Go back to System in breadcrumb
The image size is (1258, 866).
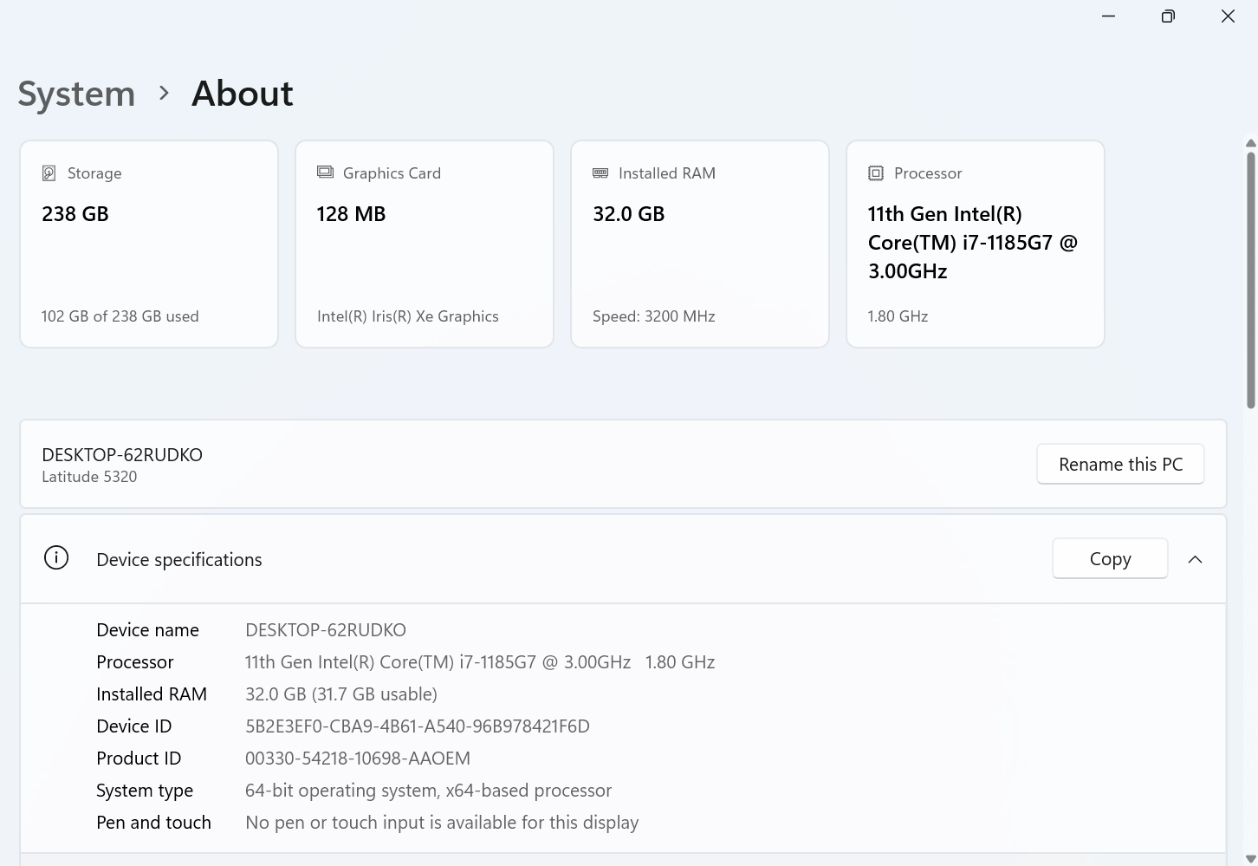tap(76, 94)
